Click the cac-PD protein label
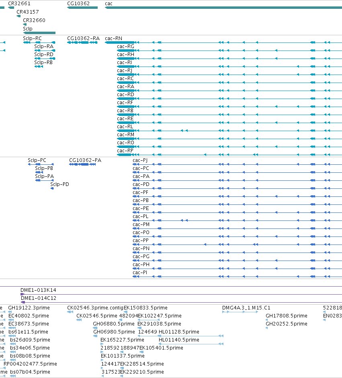 click(x=141, y=184)
